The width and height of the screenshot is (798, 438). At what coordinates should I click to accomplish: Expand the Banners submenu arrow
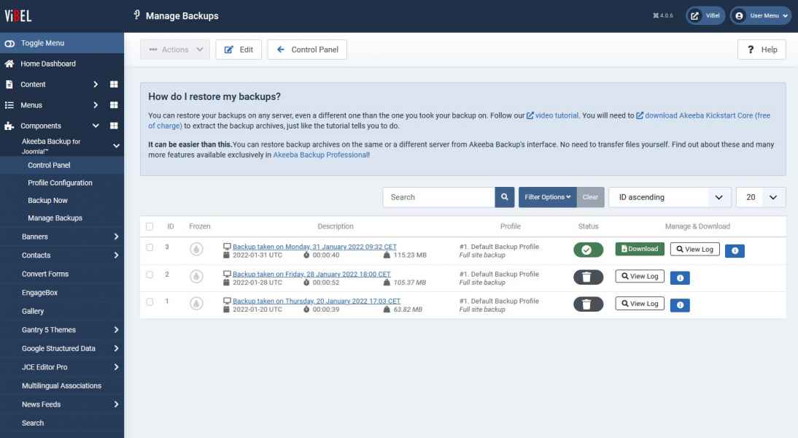116,237
